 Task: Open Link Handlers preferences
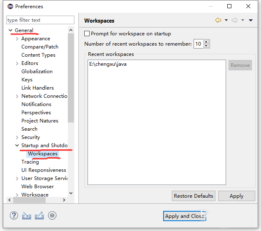37,88
